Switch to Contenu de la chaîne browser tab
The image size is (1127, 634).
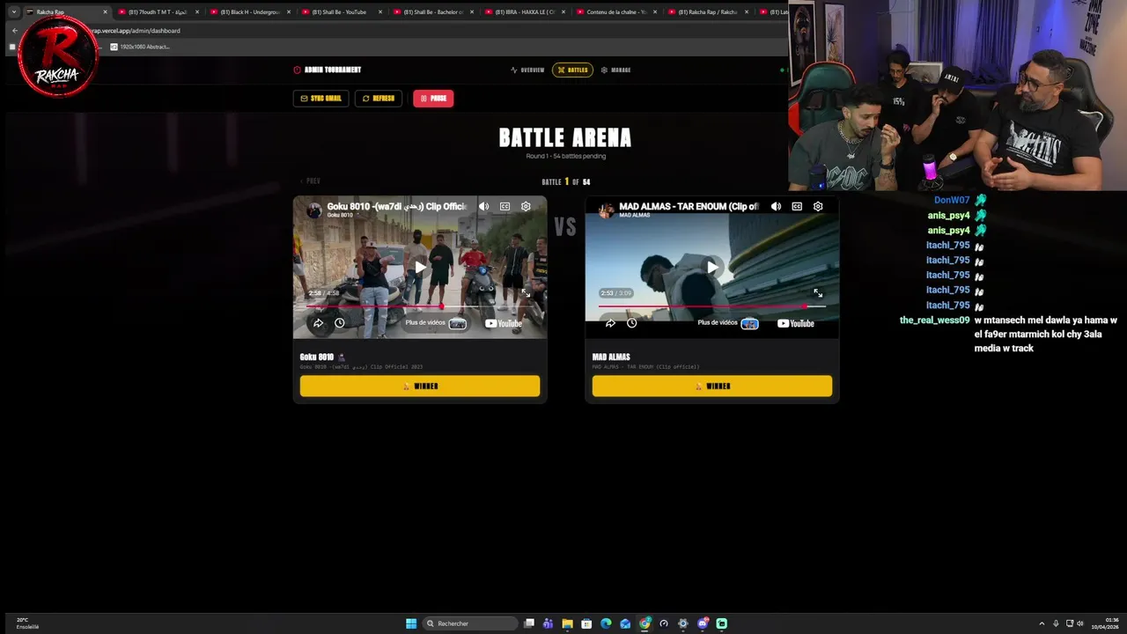tap(615, 12)
